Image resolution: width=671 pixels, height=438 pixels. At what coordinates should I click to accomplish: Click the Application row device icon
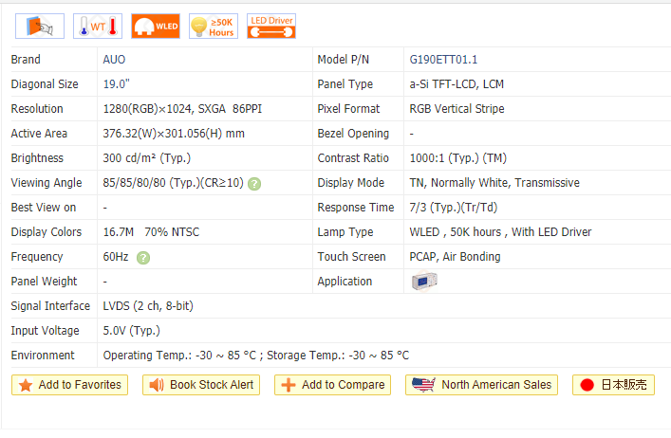click(423, 281)
